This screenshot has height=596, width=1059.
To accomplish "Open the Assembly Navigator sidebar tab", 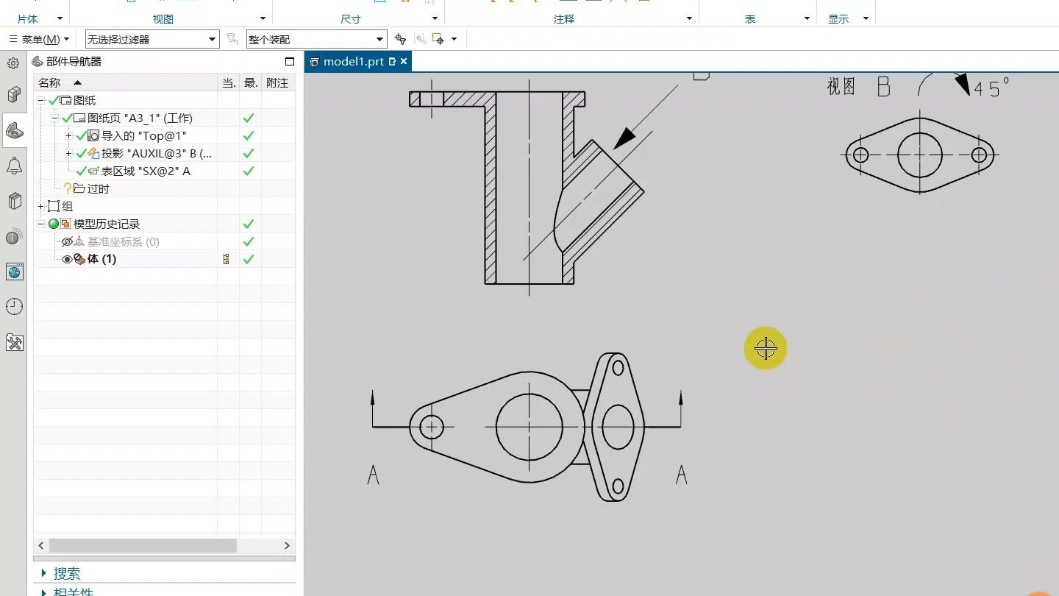I will click(x=14, y=95).
